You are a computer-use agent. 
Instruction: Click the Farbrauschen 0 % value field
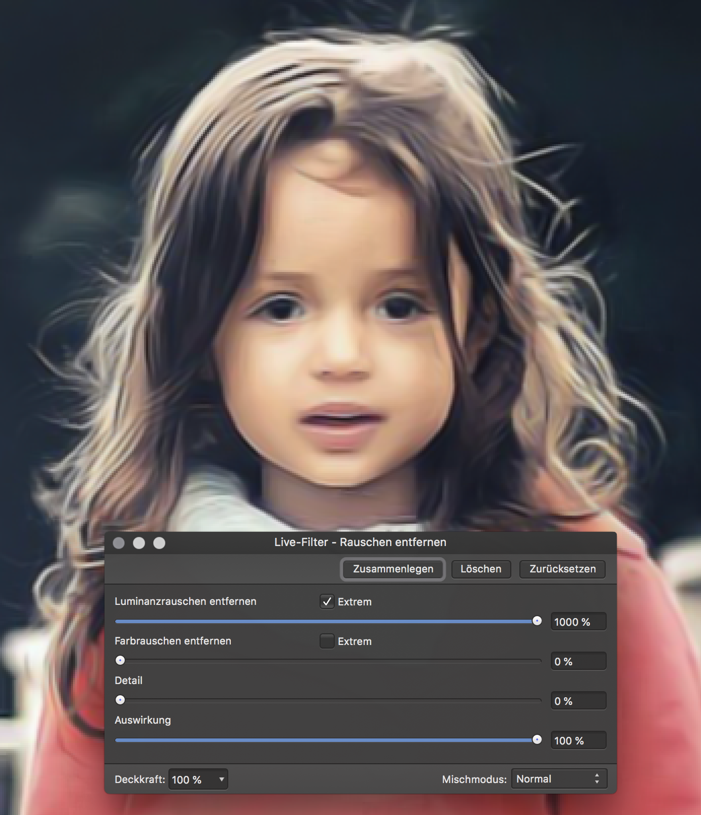click(x=578, y=661)
